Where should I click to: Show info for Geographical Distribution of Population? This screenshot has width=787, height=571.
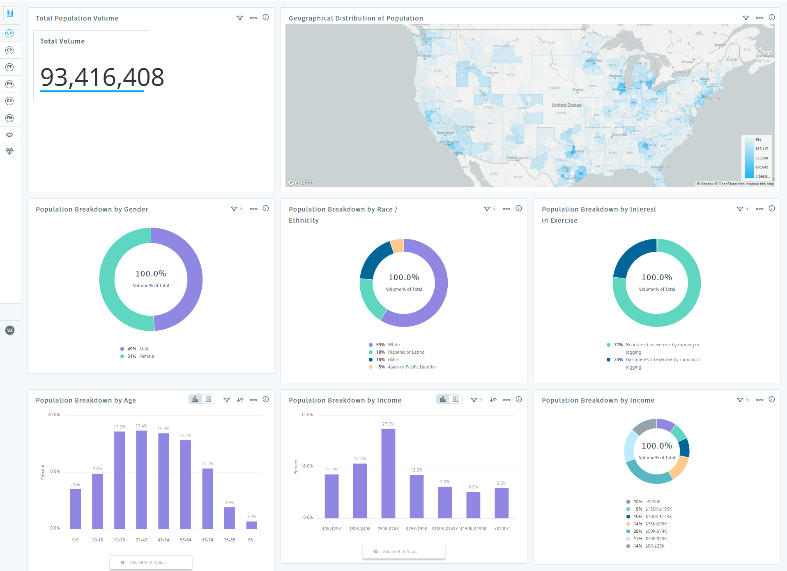(772, 17)
